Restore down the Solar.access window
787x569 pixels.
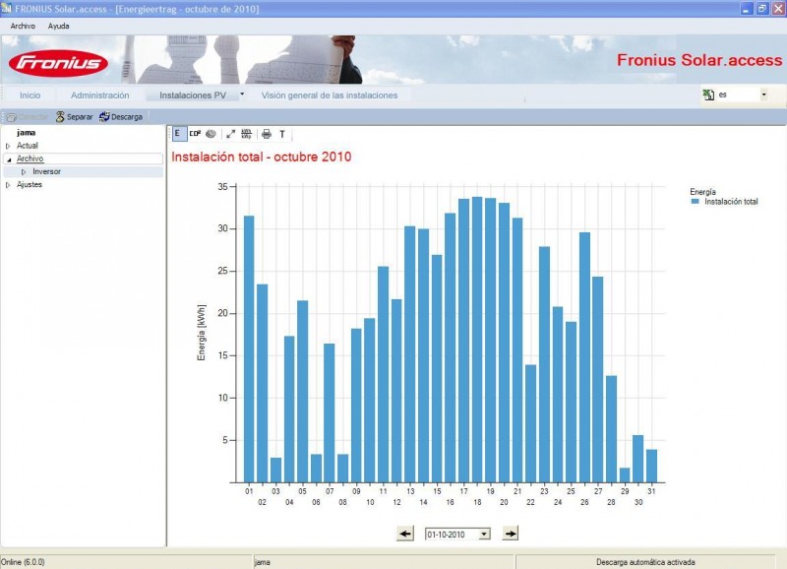(762, 9)
